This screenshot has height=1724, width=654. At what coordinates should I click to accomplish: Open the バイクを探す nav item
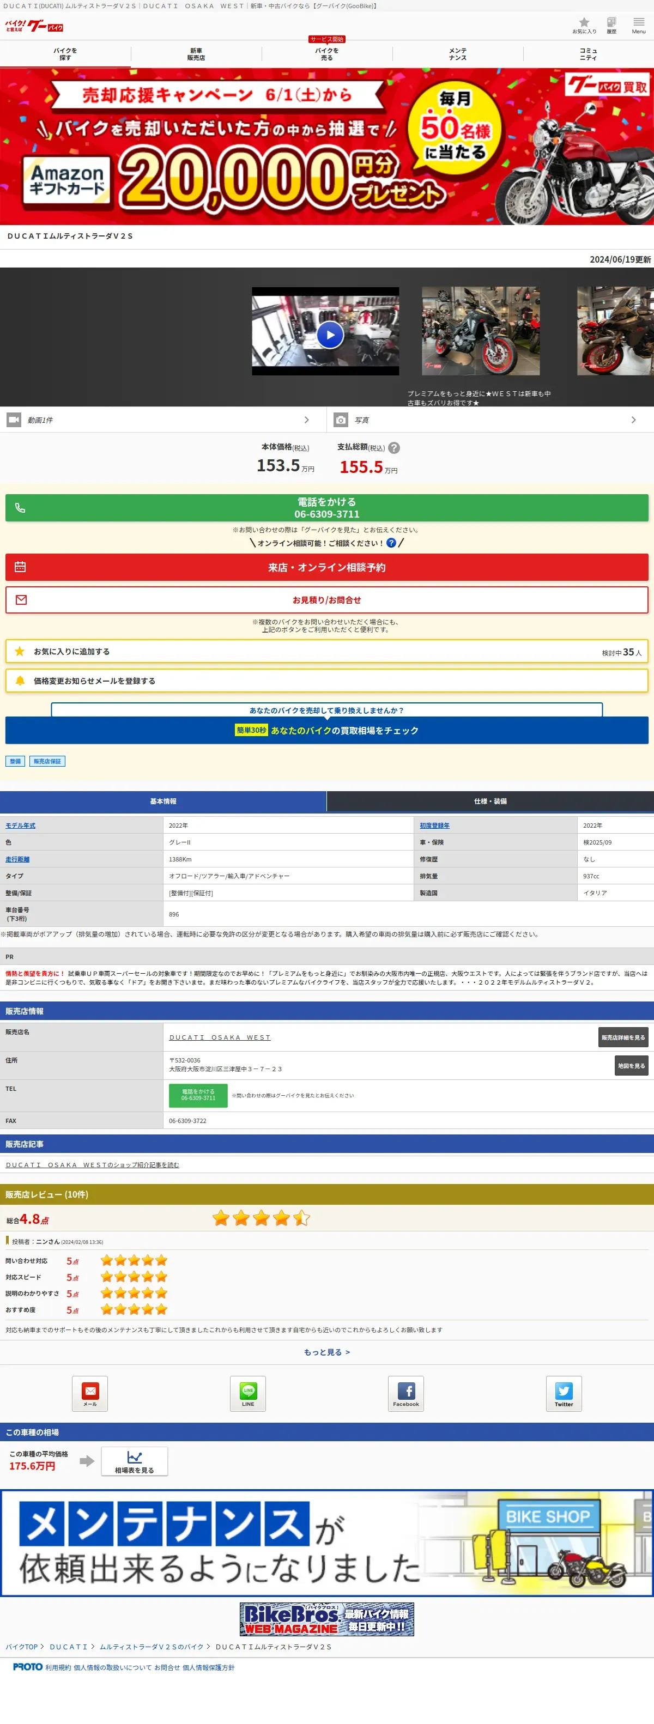coord(65,54)
